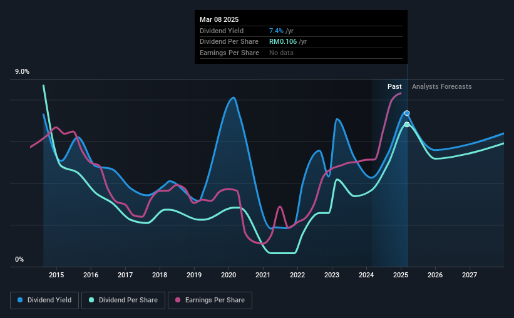Click the teal Dividend Per Share legend dot
This screenshot has height=318, width=514.
[91, 300]
